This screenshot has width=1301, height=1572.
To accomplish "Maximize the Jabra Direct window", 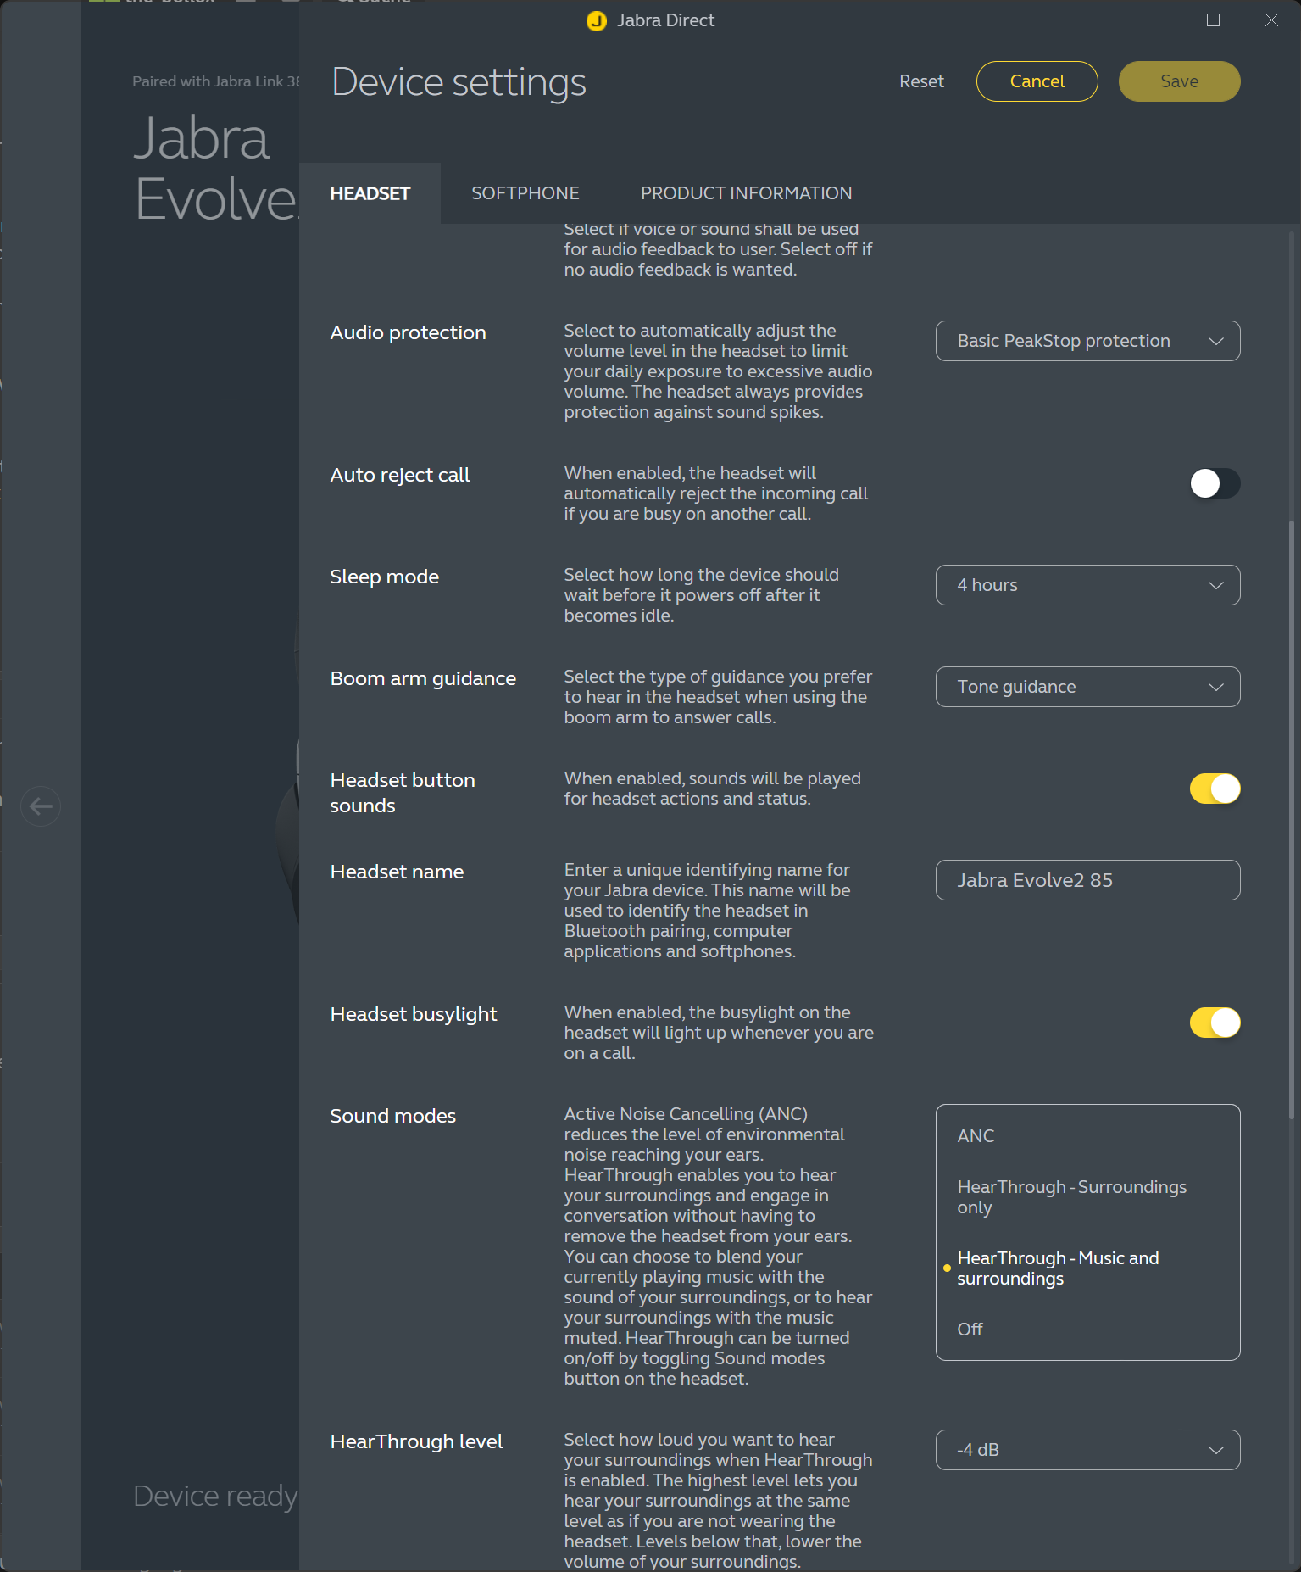I will click(1213, 20).
